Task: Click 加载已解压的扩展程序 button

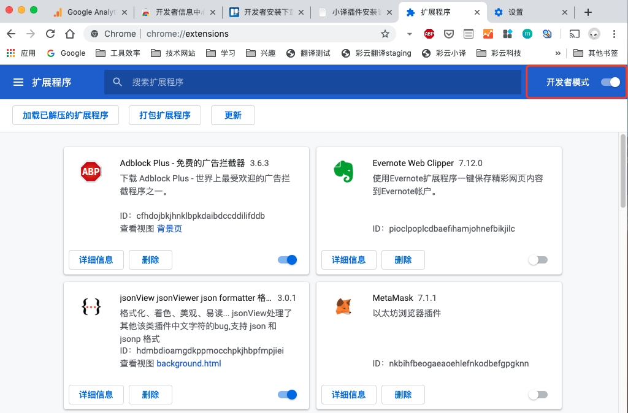Action: click(x=66, y=115)
